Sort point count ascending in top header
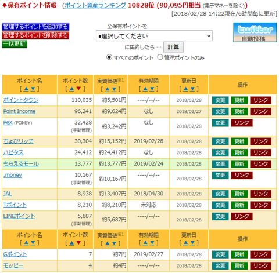279x273 pixels. tap(71, 89)
